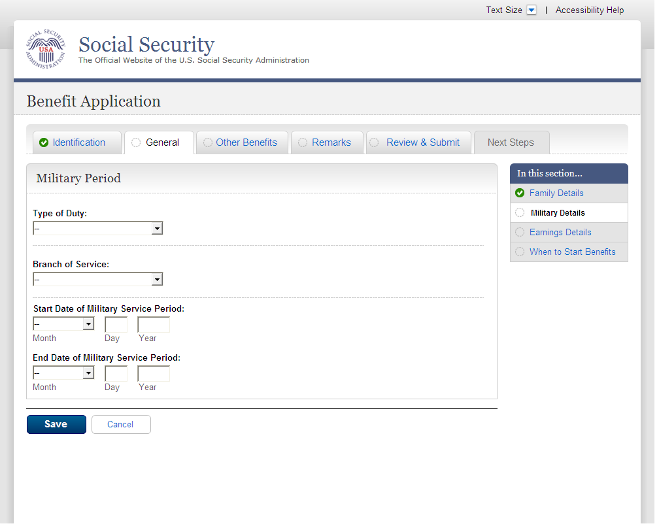
Task: Expand the Branch of Service dropdown
Action: 97,280
